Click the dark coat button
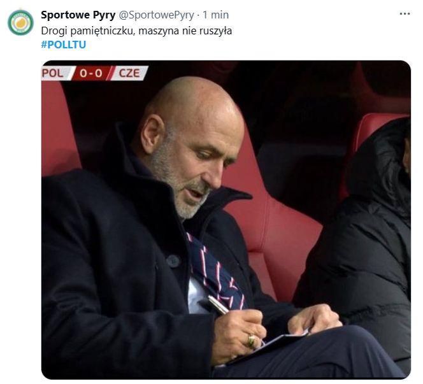 (x=173, y=260)
